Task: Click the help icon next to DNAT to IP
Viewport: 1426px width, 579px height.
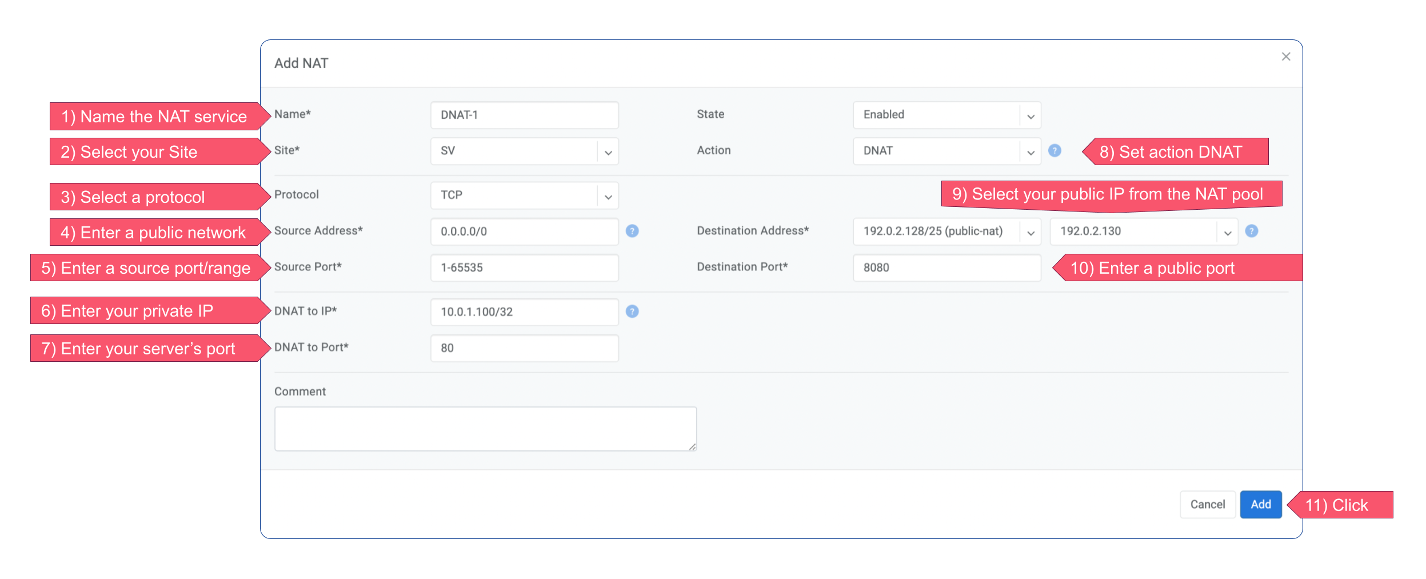Action: click(x=632, y=312)
